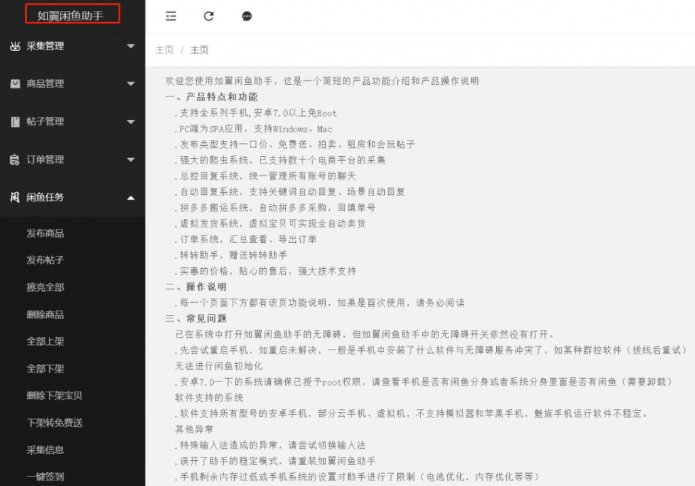Expand the 订单管理 dropdown arrow

tap(131, 160)
